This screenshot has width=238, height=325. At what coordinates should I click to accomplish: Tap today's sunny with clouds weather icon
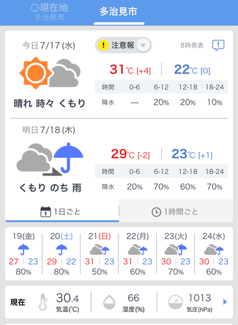coord(50,73)
